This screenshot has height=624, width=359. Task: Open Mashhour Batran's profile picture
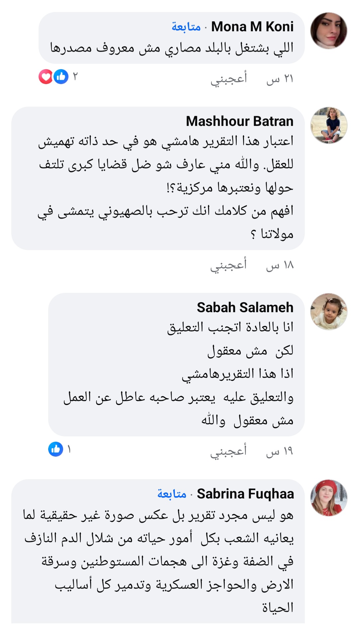328,125
